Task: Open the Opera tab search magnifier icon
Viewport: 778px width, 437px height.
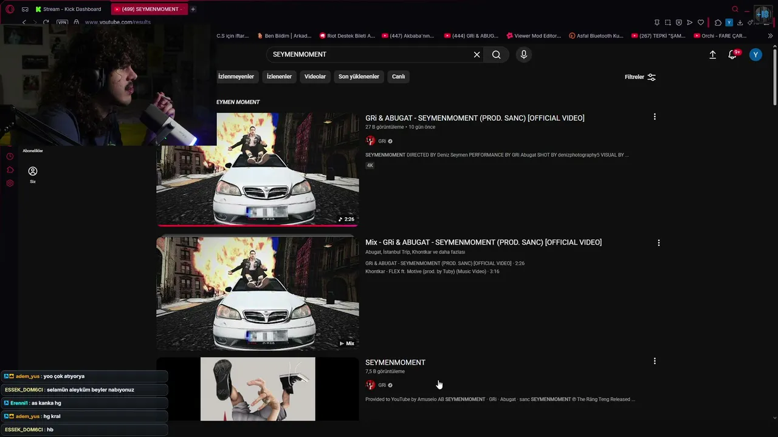Action: 735,9
